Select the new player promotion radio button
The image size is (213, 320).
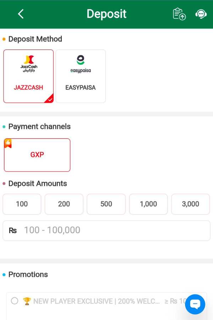coord(15,300)
